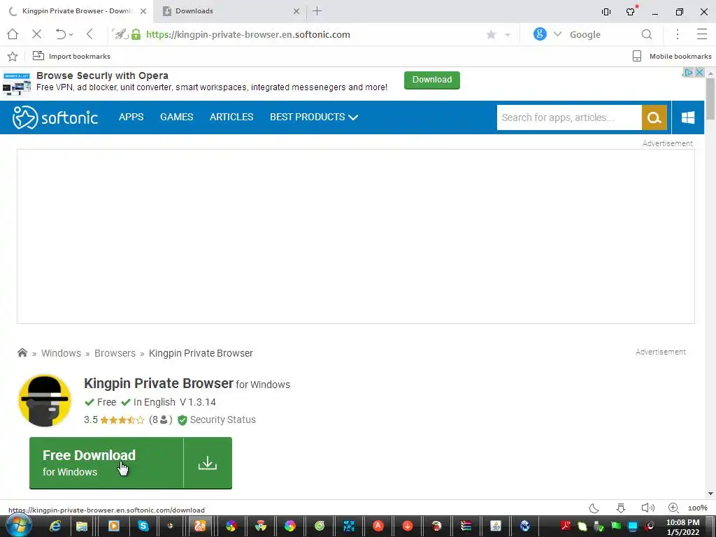Click the Windows platform selector icon
The width and height of the screenshot is (716, 537).
point(688,117)
